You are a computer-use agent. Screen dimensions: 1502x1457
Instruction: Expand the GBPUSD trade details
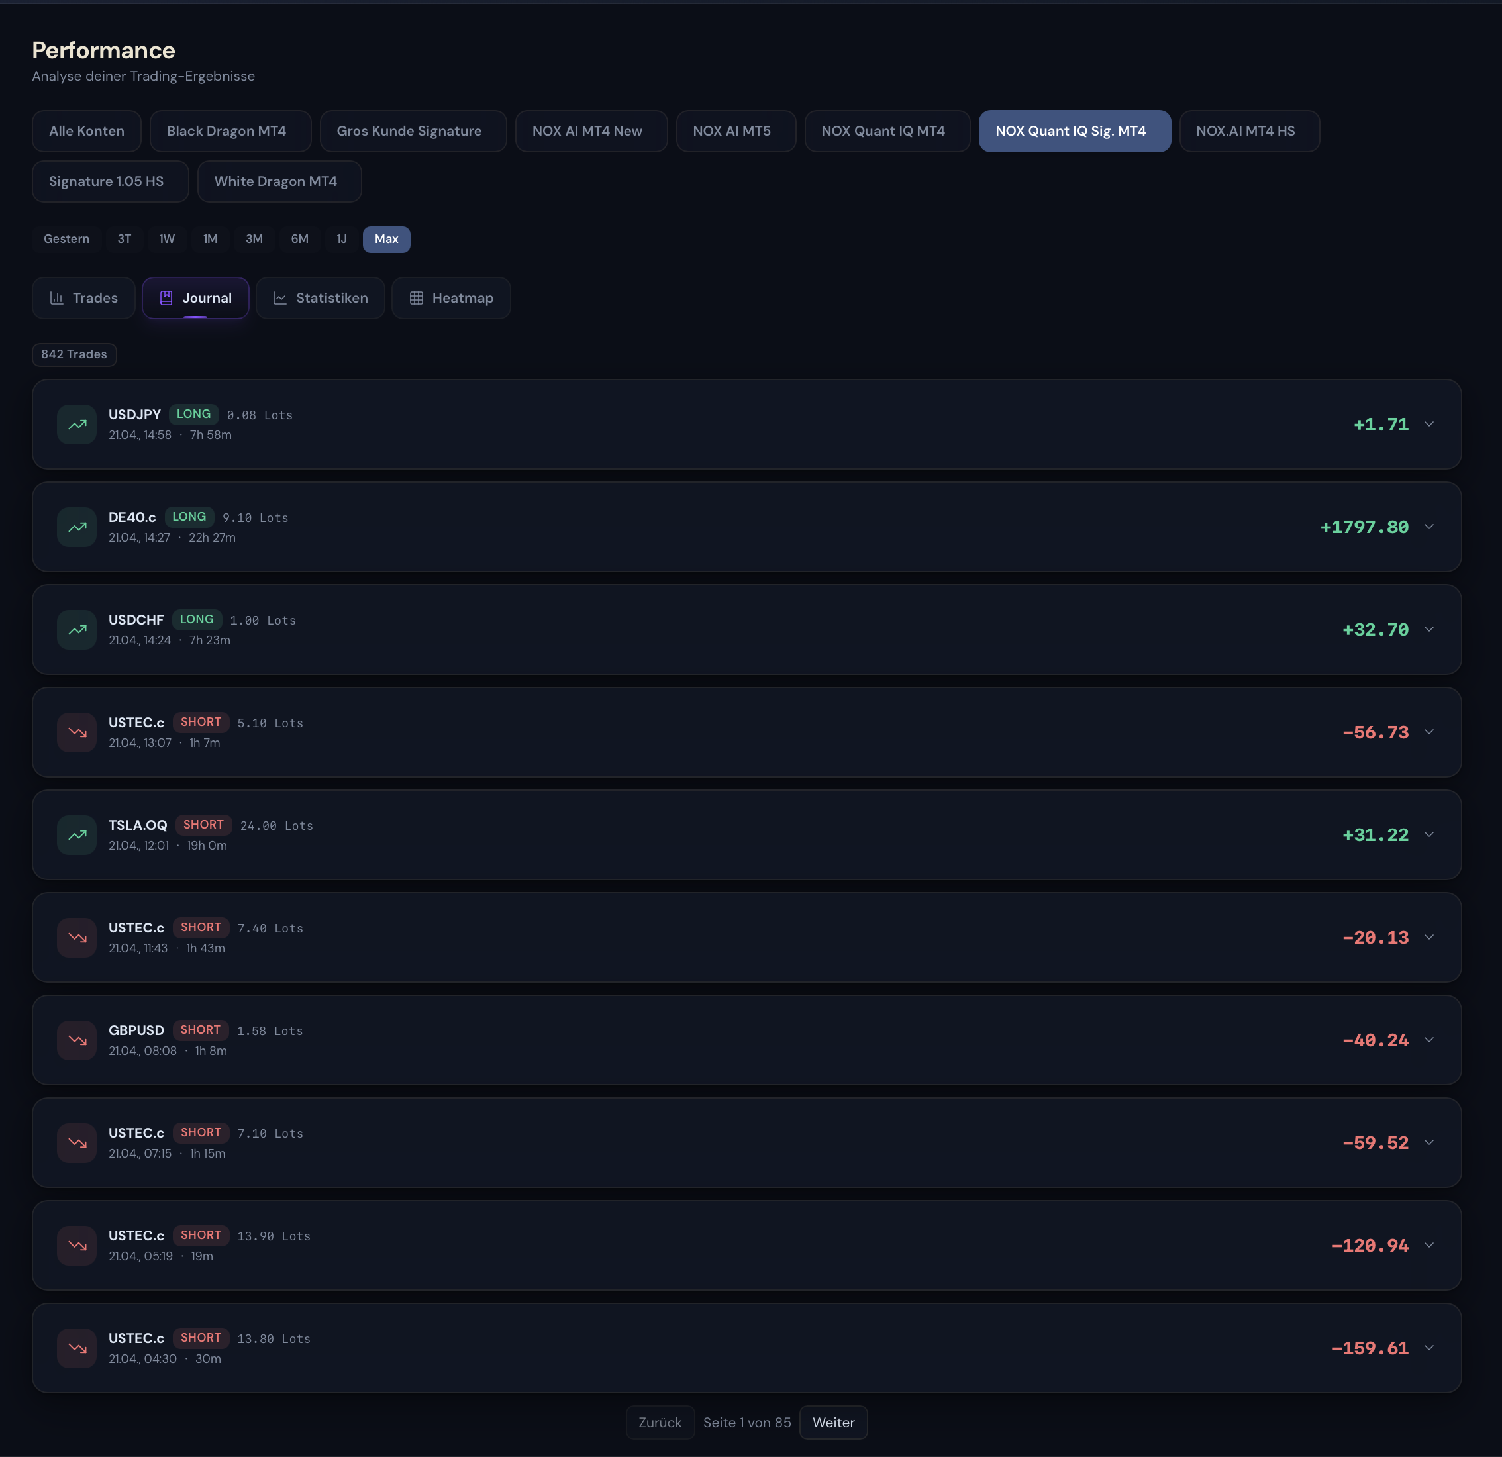[x=1430, y=1040]
